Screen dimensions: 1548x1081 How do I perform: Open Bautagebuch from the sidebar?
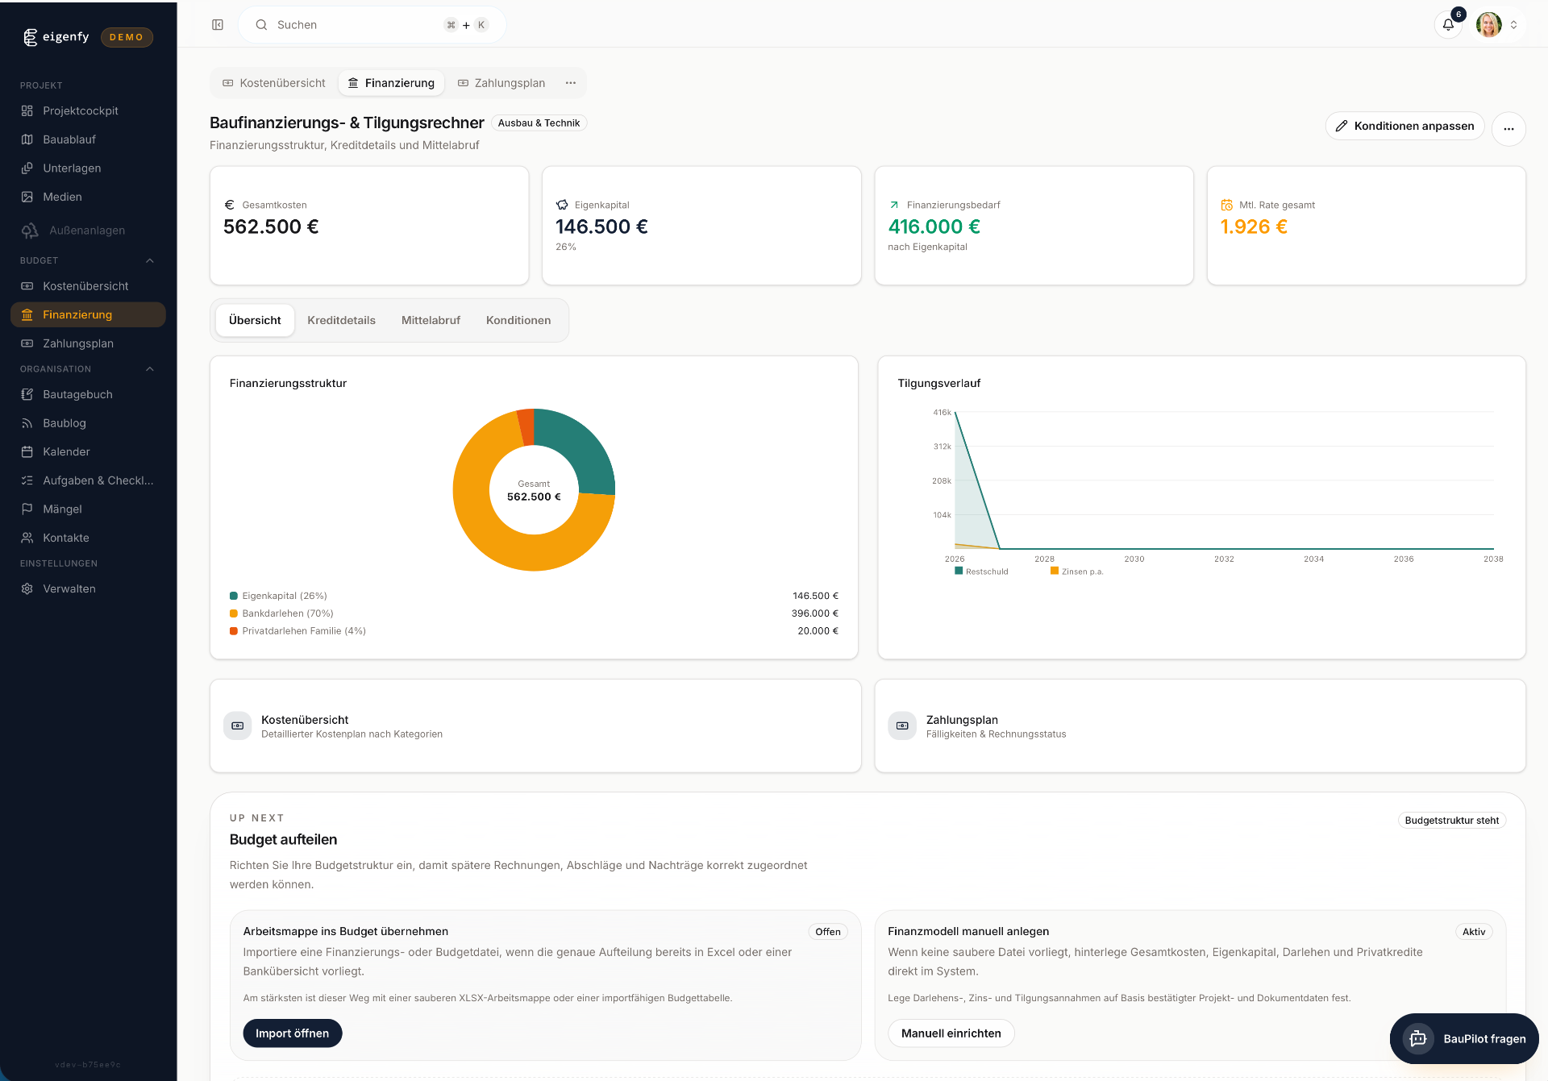pyautogui.click(x=77, y=394)
